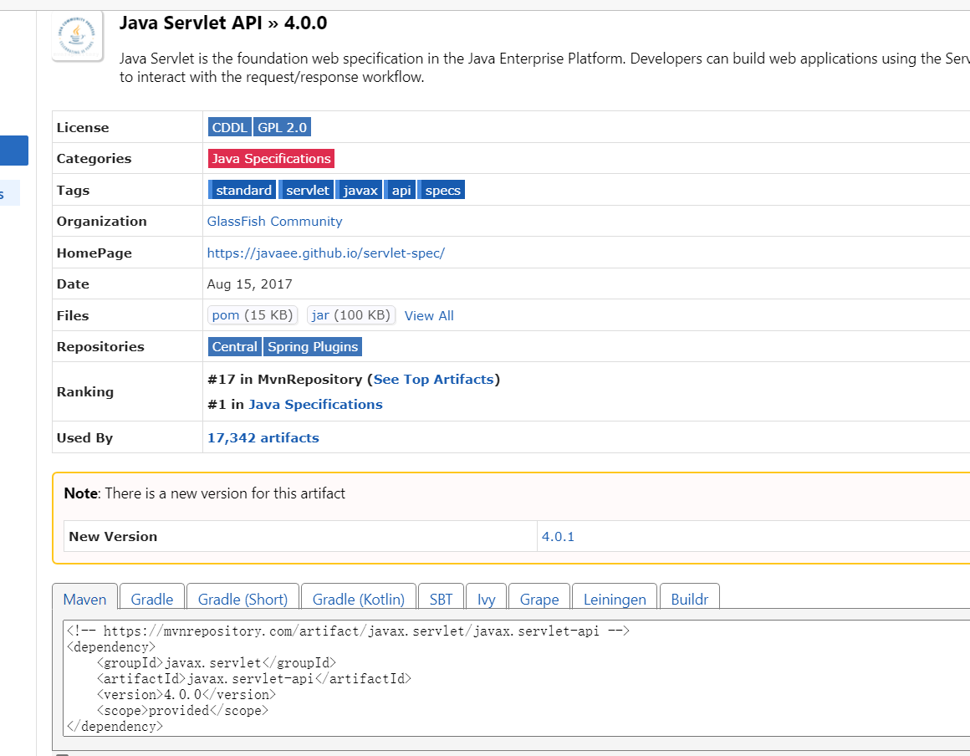Open the 17,342 artifacts link
This screenshot has width=970, height=756.
[x=263, y=438]
